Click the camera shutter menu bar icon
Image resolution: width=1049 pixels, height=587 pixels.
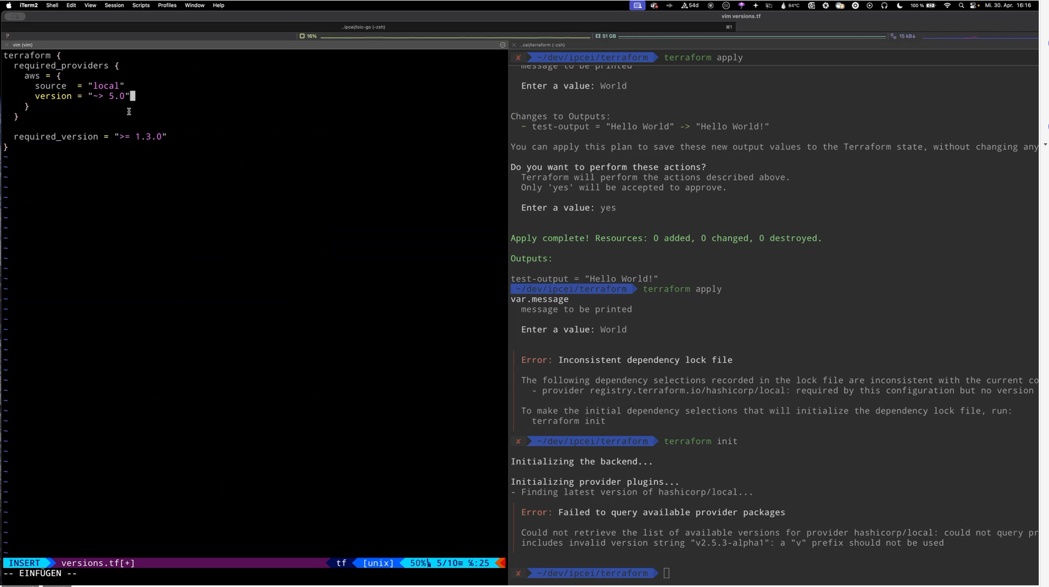tap(826, 5)
